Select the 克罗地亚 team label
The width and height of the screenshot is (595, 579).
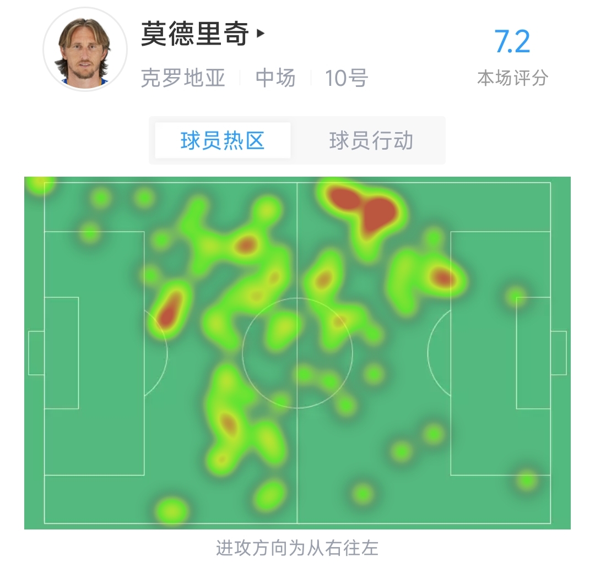tap(183, 78)
